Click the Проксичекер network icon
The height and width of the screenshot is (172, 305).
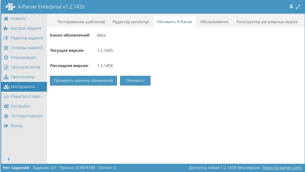(x=6, y=77)
